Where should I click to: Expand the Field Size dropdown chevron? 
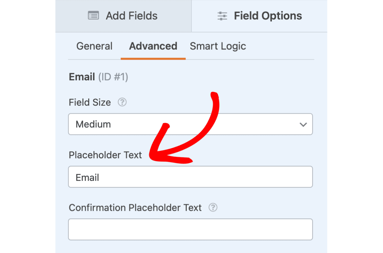pos(303,125)
